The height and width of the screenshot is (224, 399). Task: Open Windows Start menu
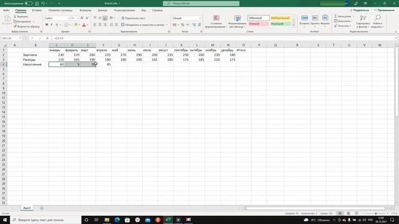click(x=5, y=220)
